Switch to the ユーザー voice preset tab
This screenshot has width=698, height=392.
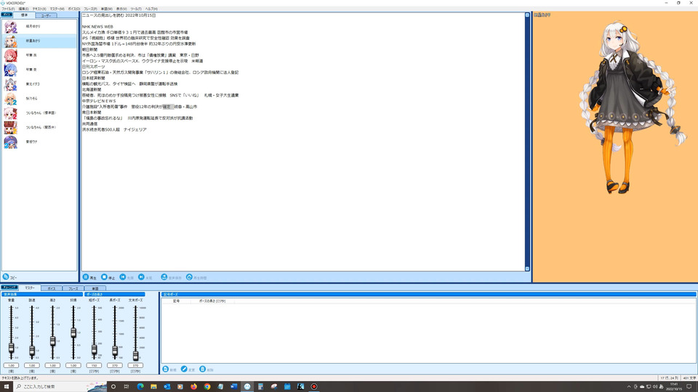pyautogui.click(x=46, y=15)
